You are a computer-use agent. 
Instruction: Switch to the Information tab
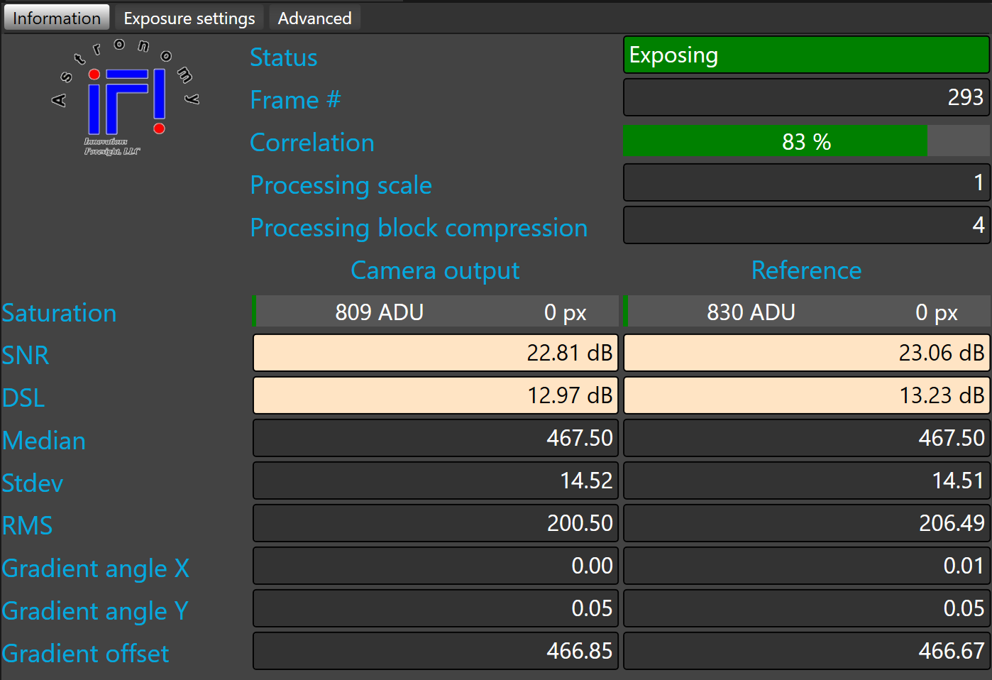click(x=57, y=18)
